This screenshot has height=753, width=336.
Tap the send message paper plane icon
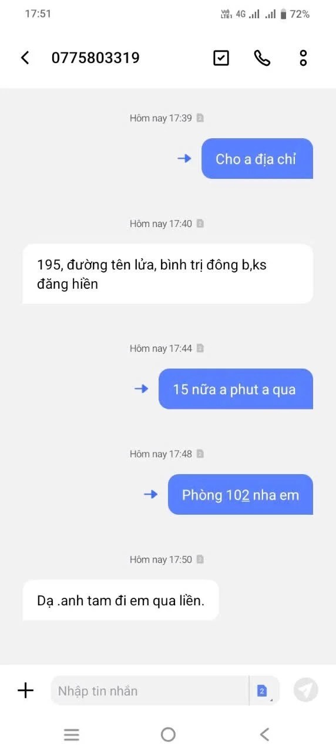tap(306, 690)
